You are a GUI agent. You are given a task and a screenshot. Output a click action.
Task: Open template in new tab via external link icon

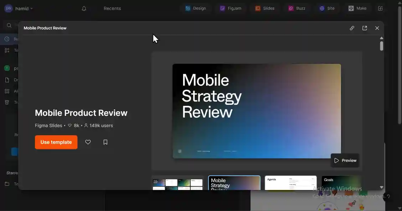tap(365, 28)
